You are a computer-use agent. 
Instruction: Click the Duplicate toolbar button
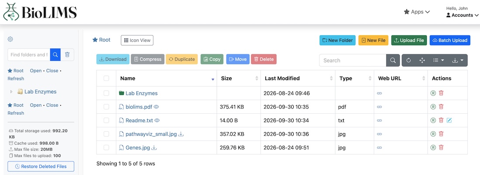point(182,59)
